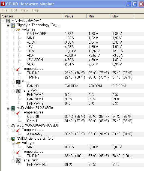This screenshot has height=171, width=144.
Task: Select the FANIN0 row
Action: (85, 86)
